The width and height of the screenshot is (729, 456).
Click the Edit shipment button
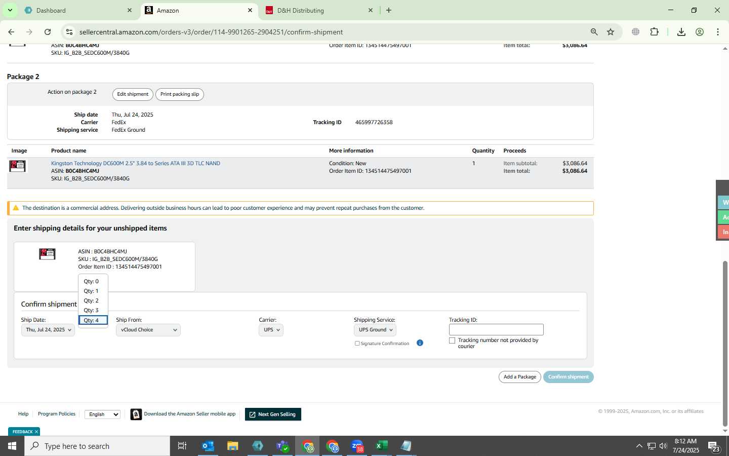(x=133, y=94)
